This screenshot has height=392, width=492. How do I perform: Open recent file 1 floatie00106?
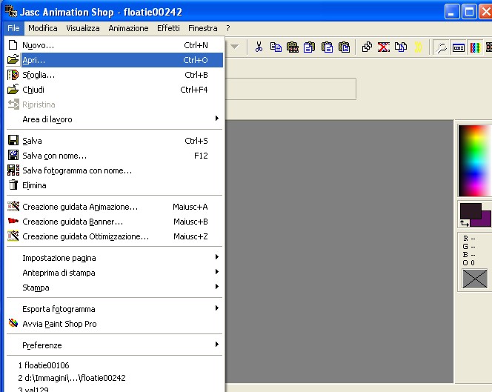[x=44, y=365]
